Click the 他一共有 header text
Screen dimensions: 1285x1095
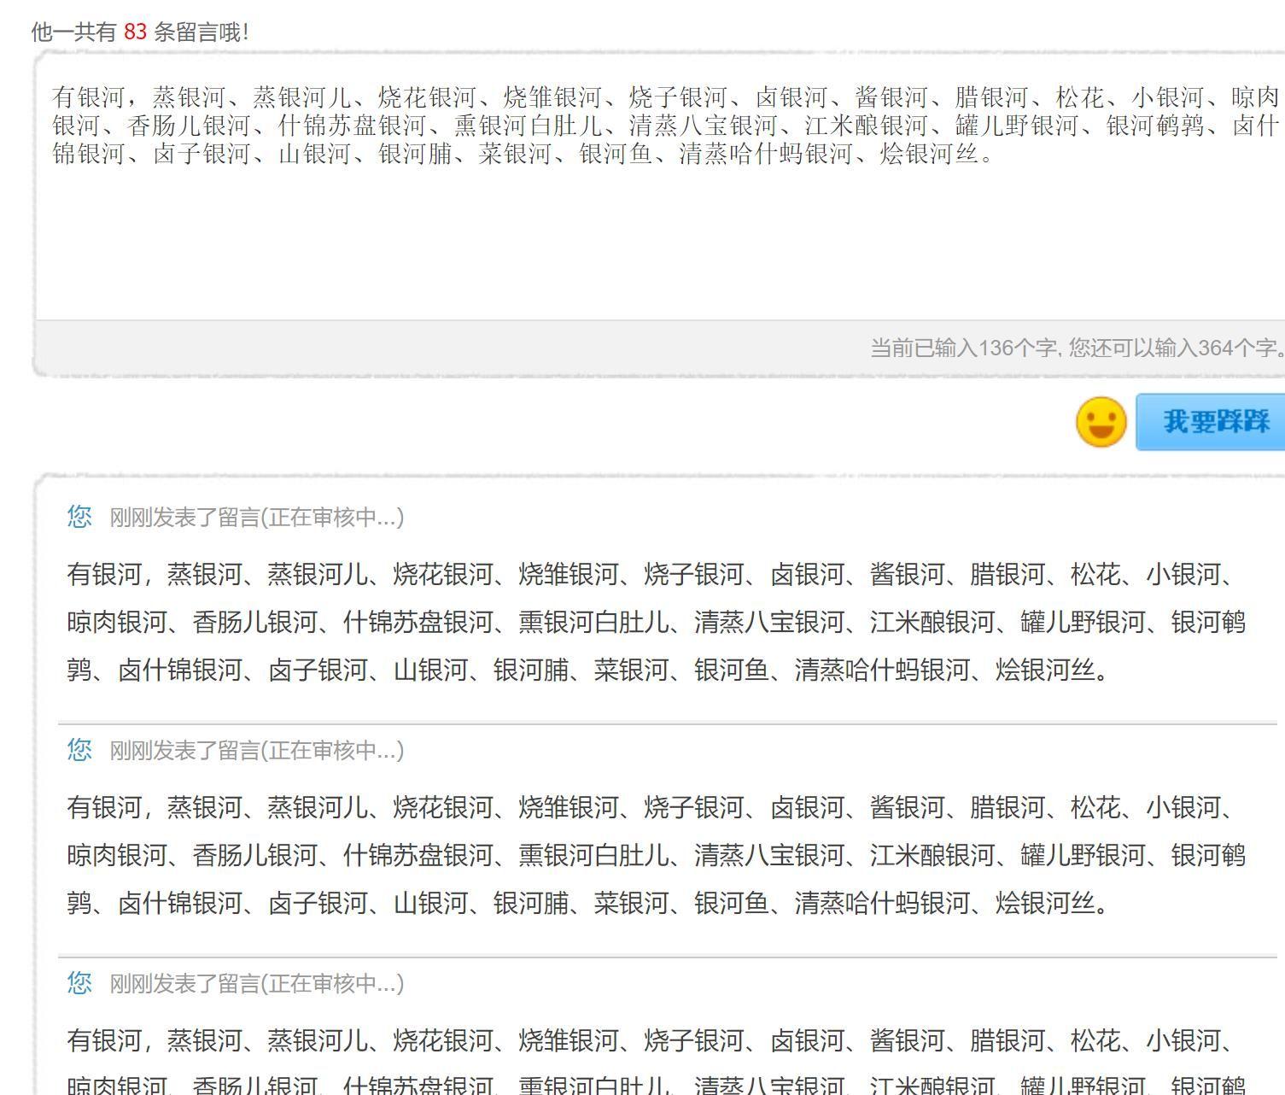[74, 32]
